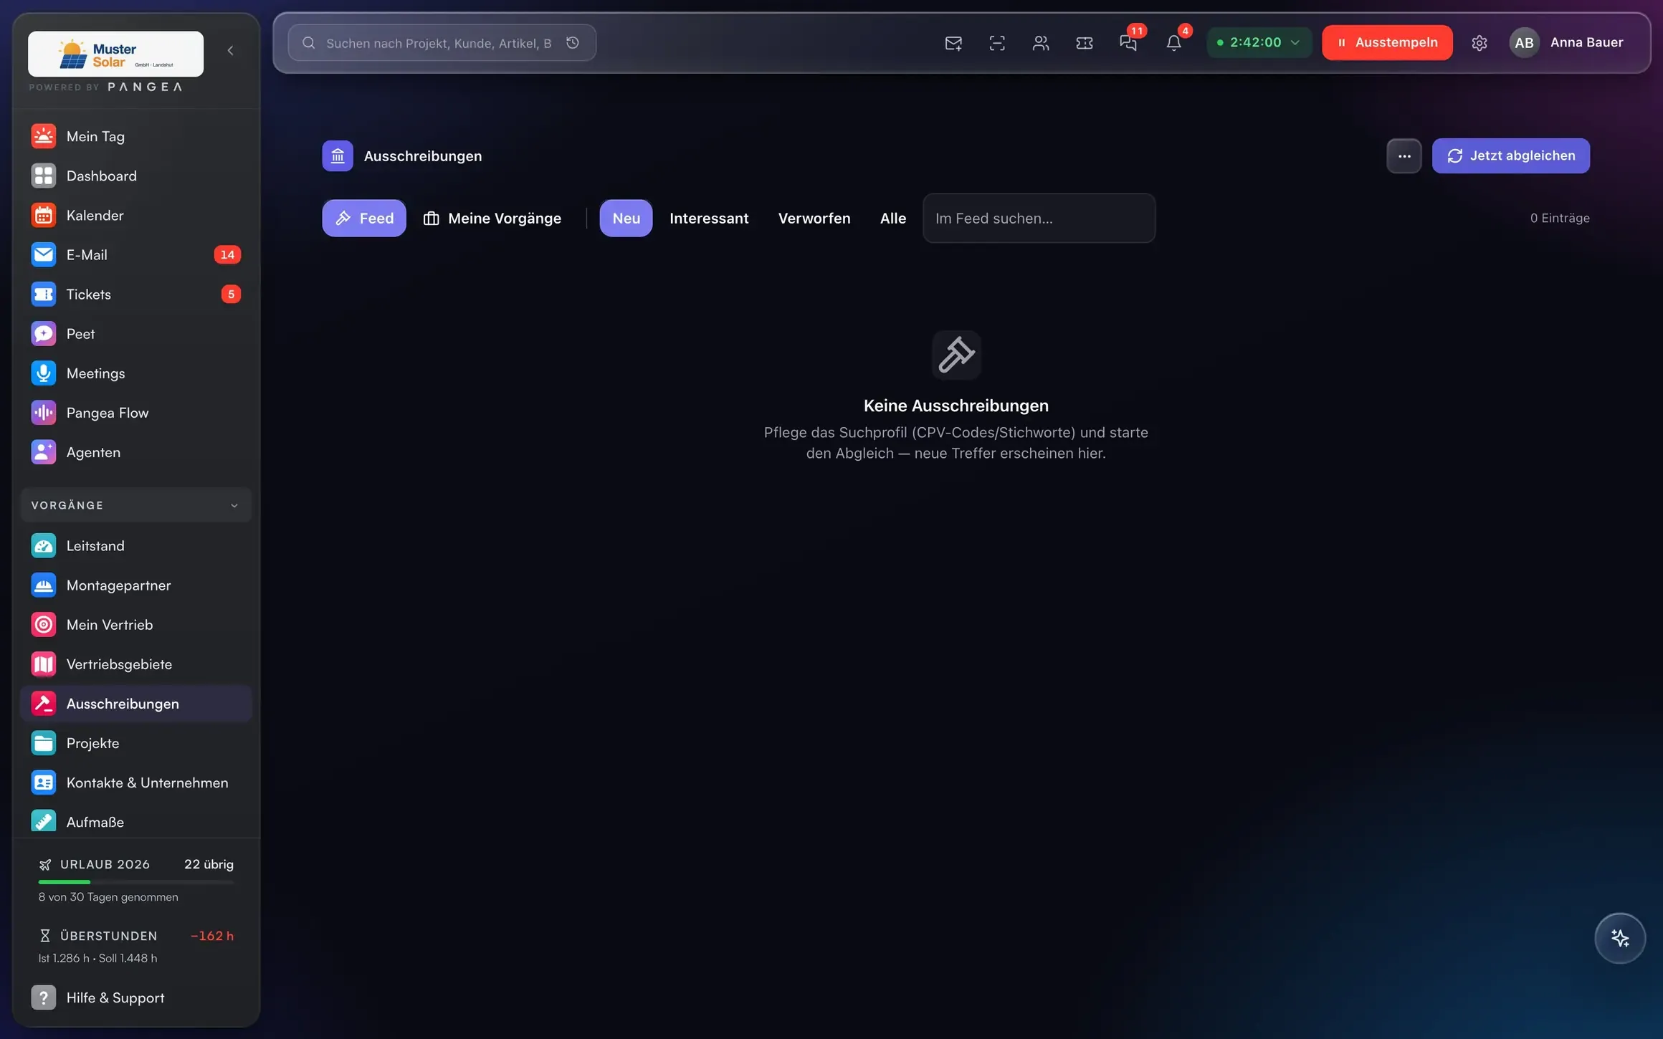
Task: Open Mein Tag in the sidebar
Action: 136,136
